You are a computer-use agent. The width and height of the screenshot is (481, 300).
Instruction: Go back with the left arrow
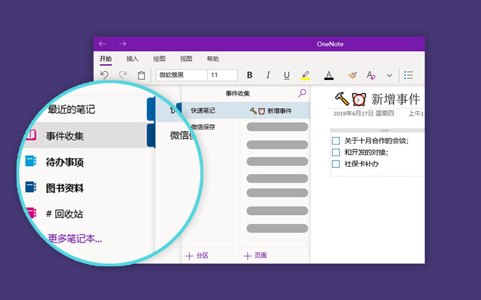point(102,44)
